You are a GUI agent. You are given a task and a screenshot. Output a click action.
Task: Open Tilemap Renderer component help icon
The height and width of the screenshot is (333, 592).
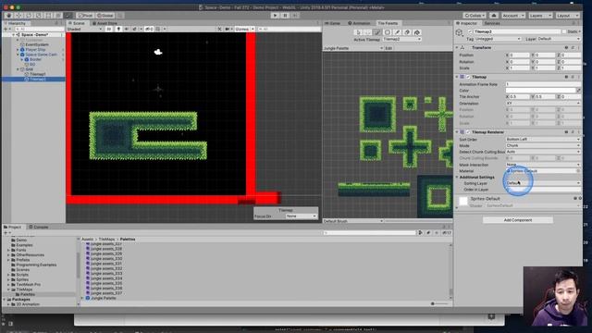pyautogui.click(x=566, y=132)
